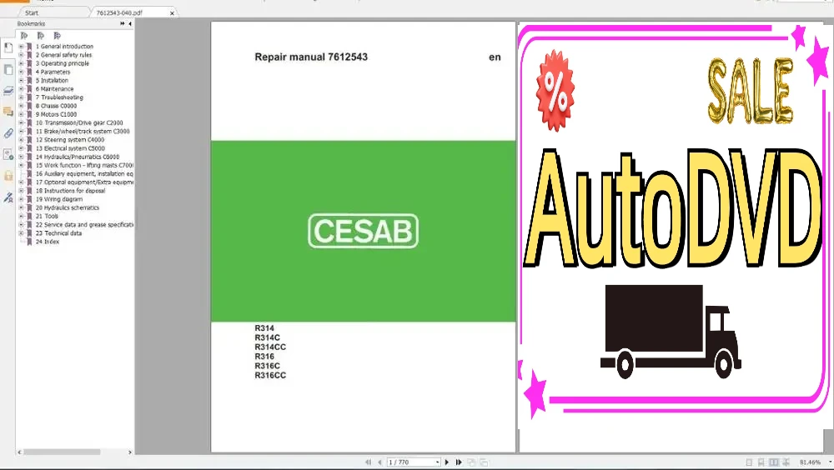
Task: Switch to facing pages view
Action: point(774,462)
